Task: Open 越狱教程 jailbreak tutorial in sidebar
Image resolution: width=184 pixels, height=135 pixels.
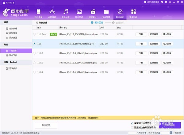Action: point(12,29)
